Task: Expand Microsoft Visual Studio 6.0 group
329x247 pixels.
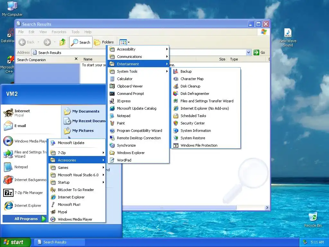Action: (x=77, y=175)
